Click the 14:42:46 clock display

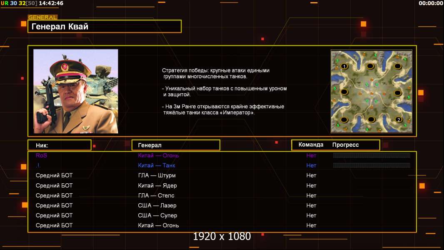(x=51, y=3)
